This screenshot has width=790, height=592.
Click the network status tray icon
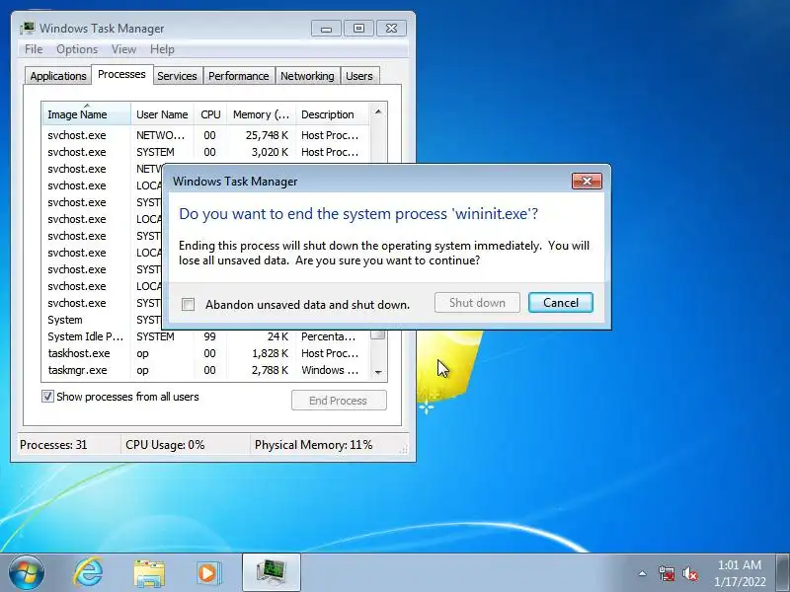coord(667,573)
